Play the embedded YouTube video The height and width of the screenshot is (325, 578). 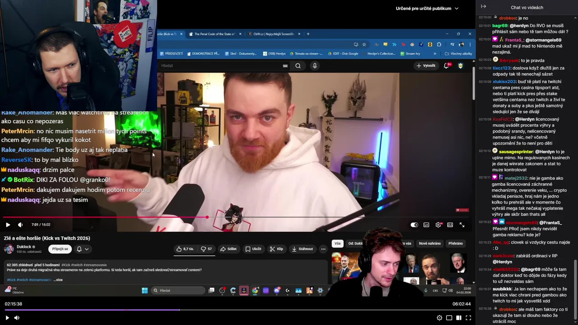(x=8, y=225)
